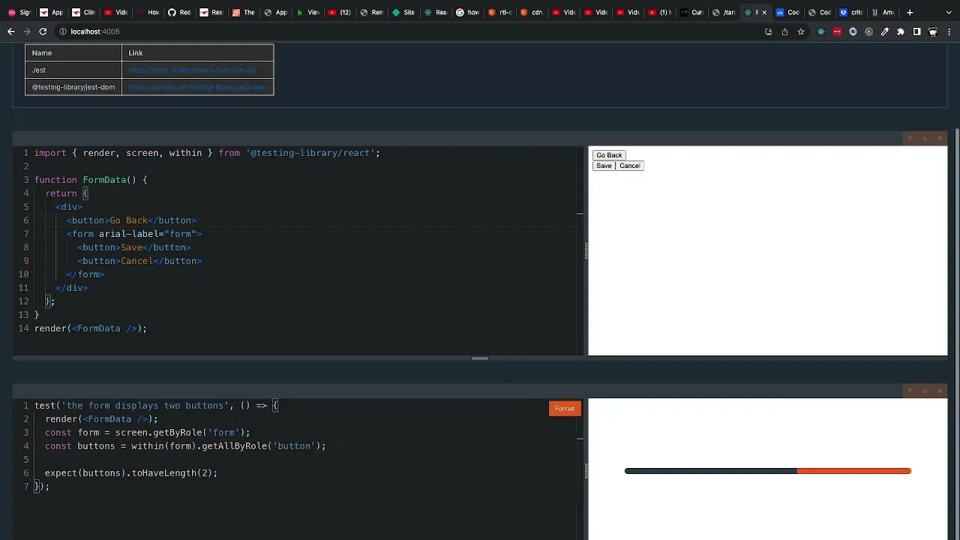This screenshot has width=960, height=540.
Task: Open the Extensions puzzle menu
Action: (x=901, y=31)
